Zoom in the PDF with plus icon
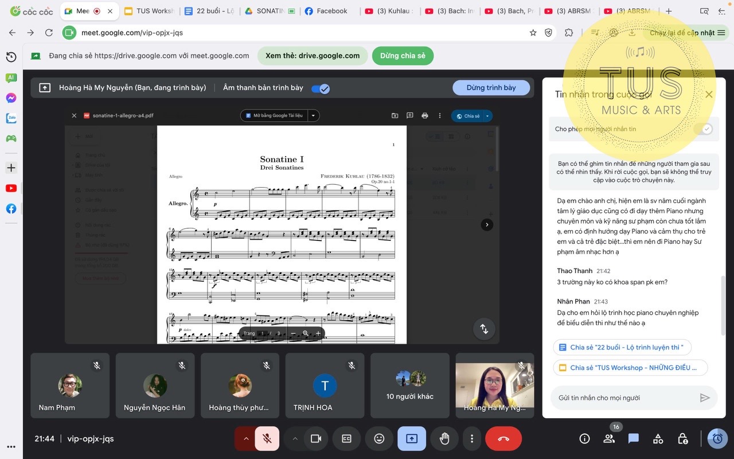Image resolution: width=734 pixels, height=459 pixels. tap(318, 333)
